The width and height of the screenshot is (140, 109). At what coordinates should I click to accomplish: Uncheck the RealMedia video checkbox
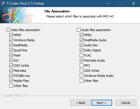point(11,45)
